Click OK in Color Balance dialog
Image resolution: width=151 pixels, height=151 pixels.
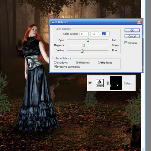coord(132,31)
